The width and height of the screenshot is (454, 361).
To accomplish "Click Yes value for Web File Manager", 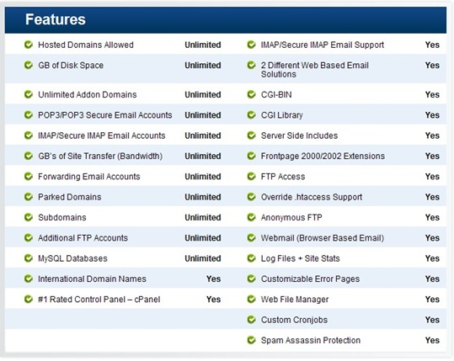I will tap(432, 299).
